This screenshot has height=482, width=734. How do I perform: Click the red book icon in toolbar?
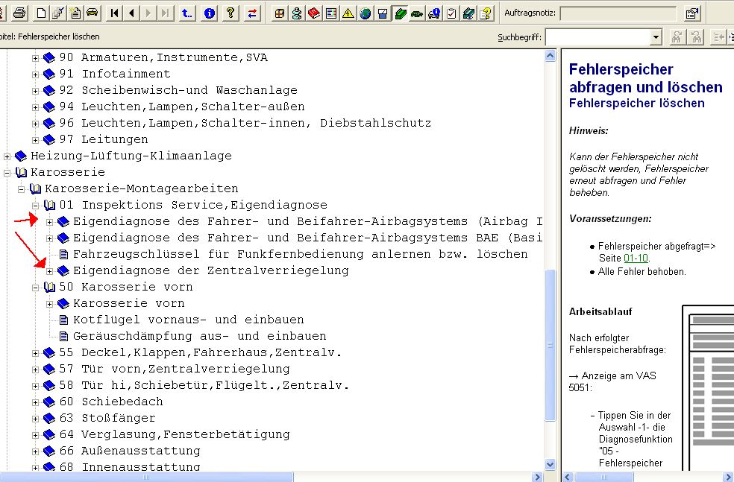313,13
